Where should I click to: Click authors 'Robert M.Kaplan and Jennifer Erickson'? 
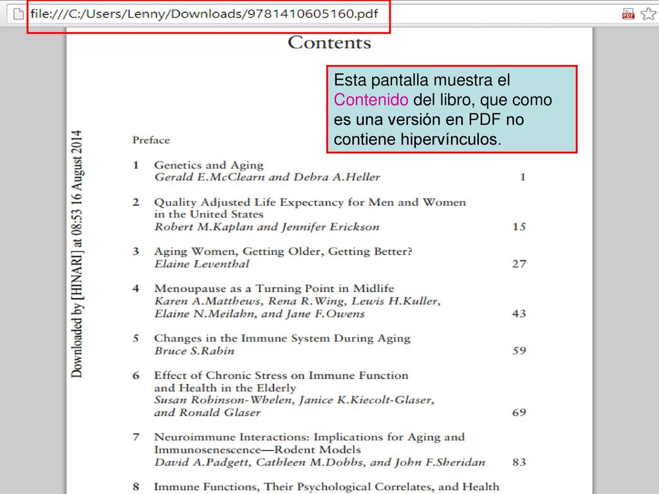pyautogui.click(x=267, y=227)
